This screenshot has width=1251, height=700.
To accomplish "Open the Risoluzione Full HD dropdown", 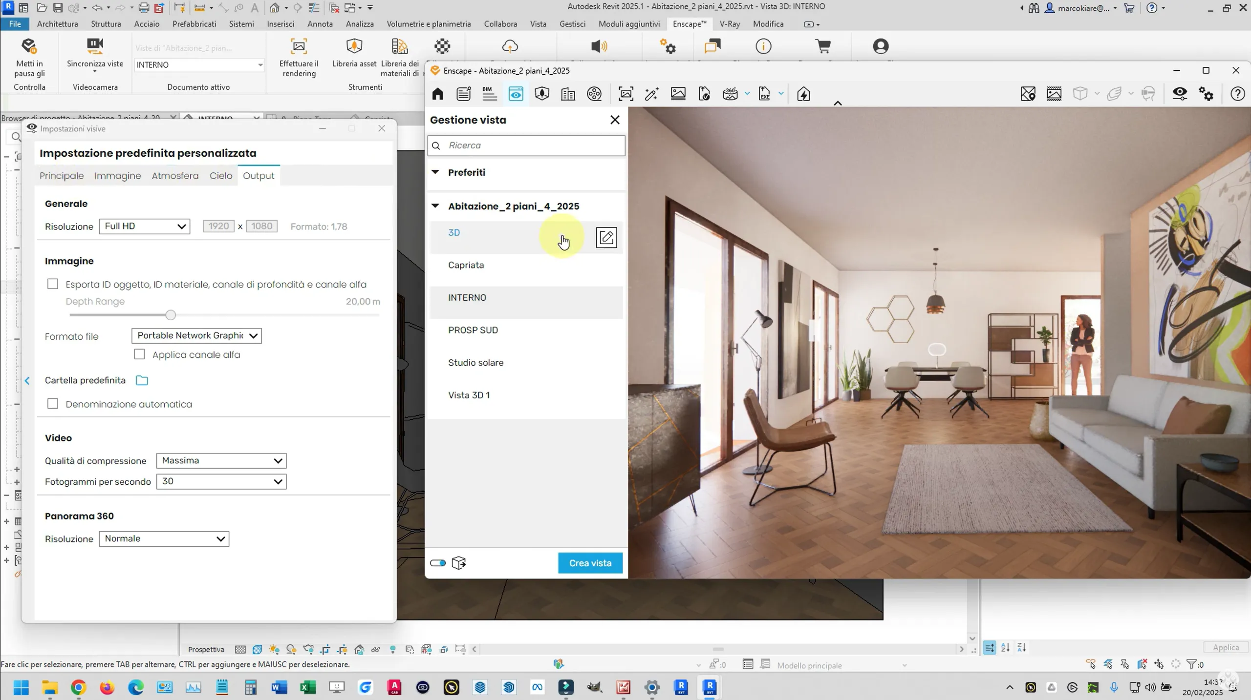I will tap(145, 226).
